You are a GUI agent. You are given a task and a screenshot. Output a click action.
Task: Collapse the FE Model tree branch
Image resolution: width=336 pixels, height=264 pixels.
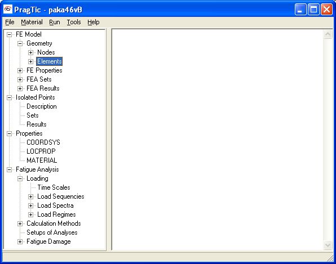point(9,34)
